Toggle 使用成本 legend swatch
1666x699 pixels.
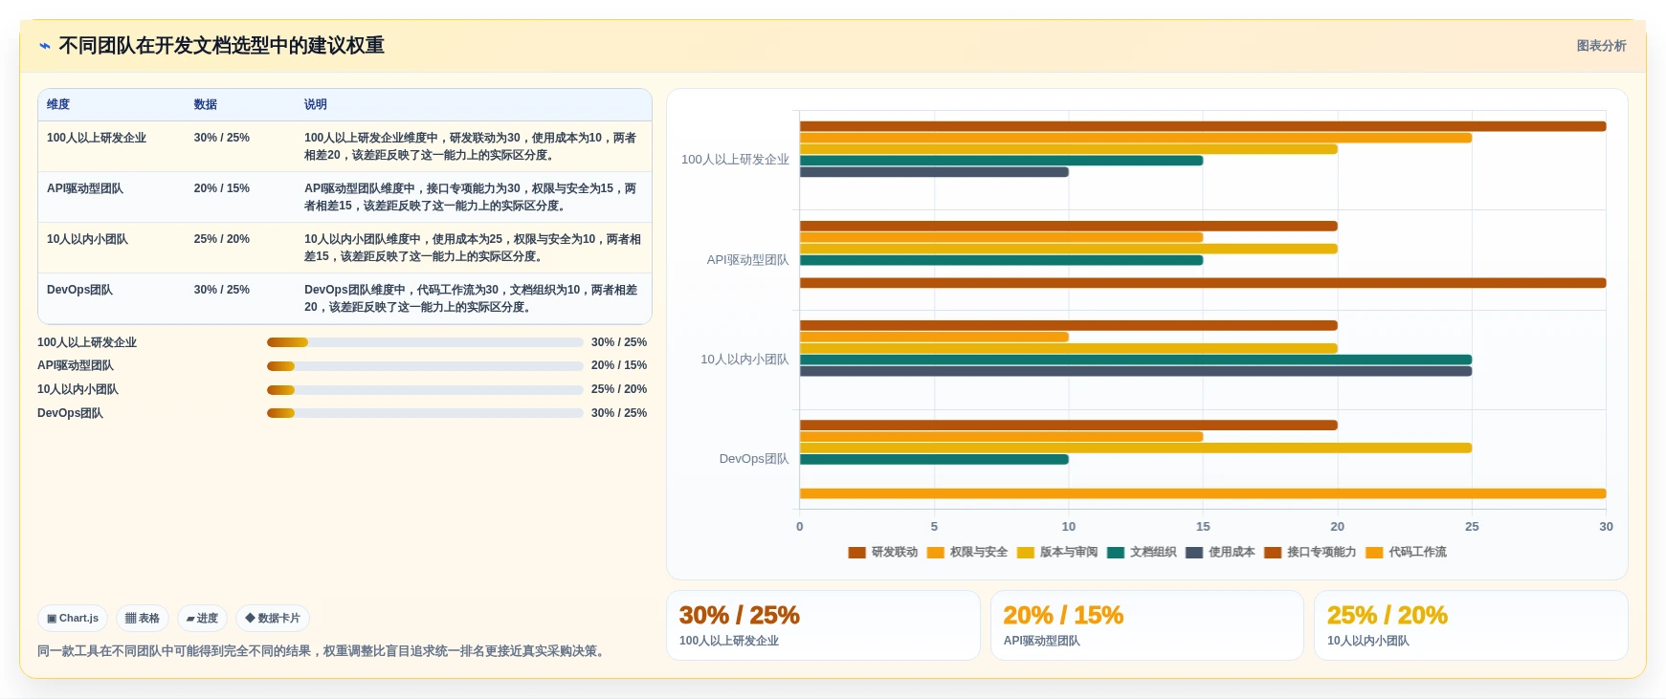point(1193,553)
